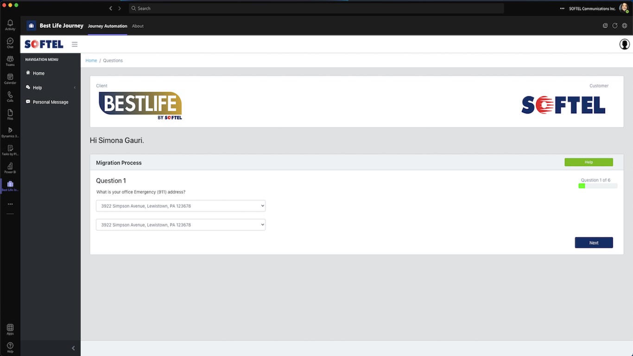Reload the tab with refresh icon
This screenshot has width=633, height=356.
(x=615, y=26)
